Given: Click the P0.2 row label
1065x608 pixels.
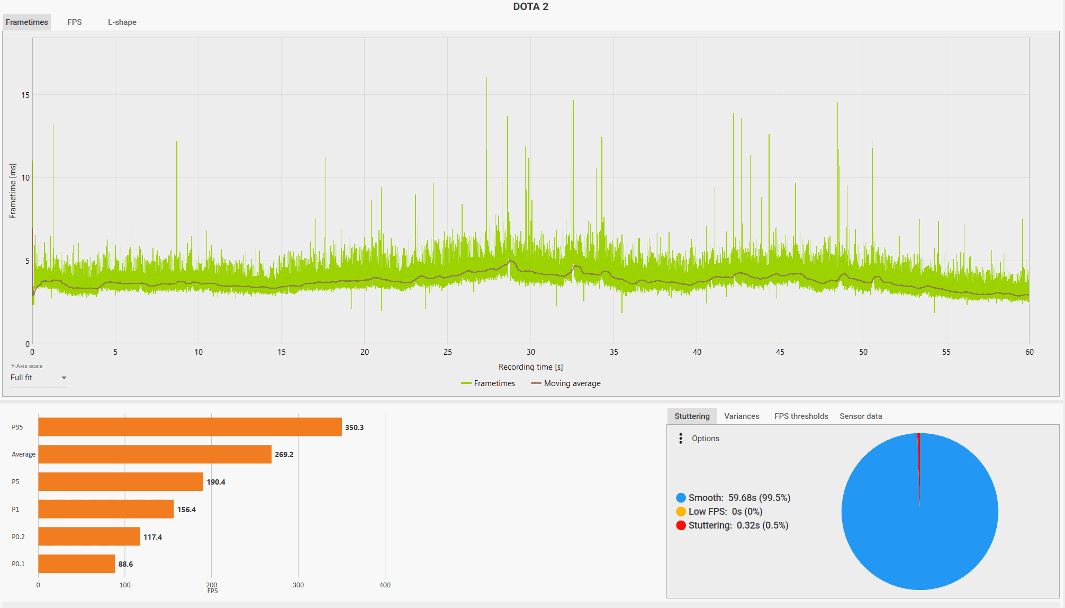Looking at the screenshot, I should (19, 537).
